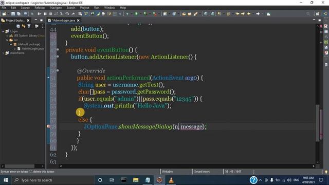The height and width of the screenshot is (185, 329).
Task: Select AdminLogin.java in Project Explorer tree
Action: 33,49
